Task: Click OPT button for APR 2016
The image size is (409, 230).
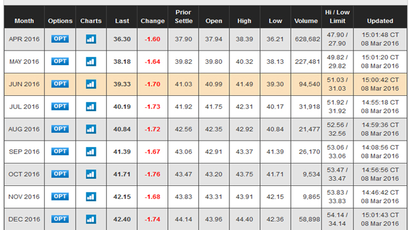Action: click(x=60, y=39)
